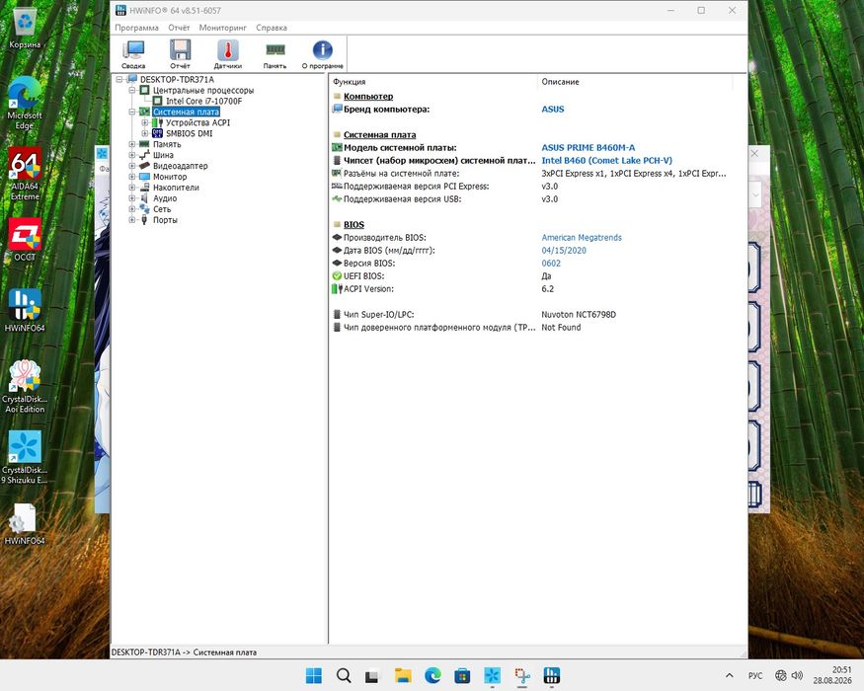This screenshot has height=691, width=864.
Task: Open Microsoft Store from the taskbar
Action: pyautogui.click(x=462, y=675)
